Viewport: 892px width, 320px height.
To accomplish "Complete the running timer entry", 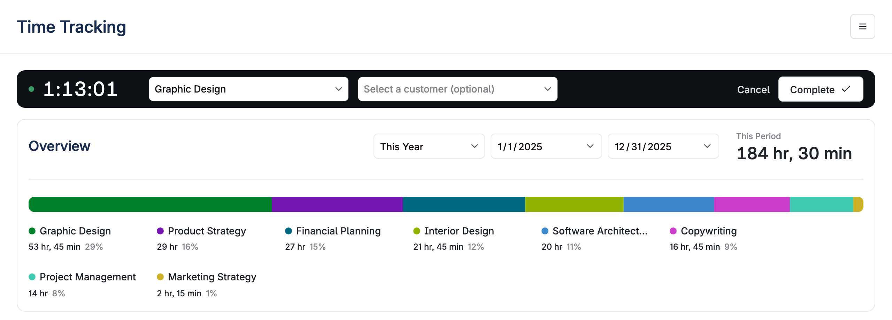I will click(821, 89).
